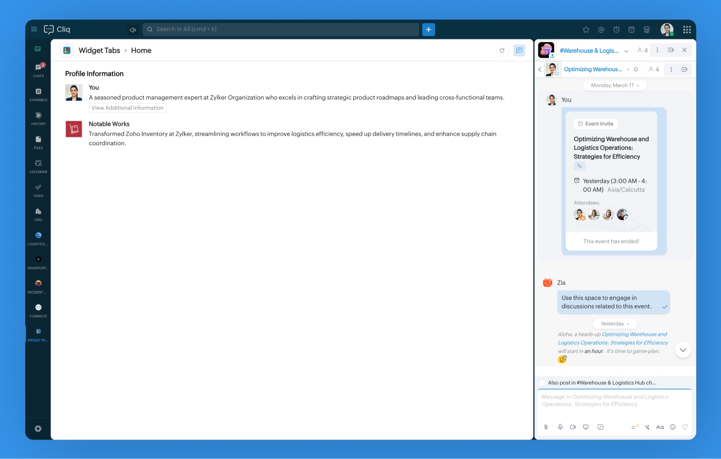Refresh the Widget Tabs home page
This screenshot has width=721, height=459.
tap(502, 51)
